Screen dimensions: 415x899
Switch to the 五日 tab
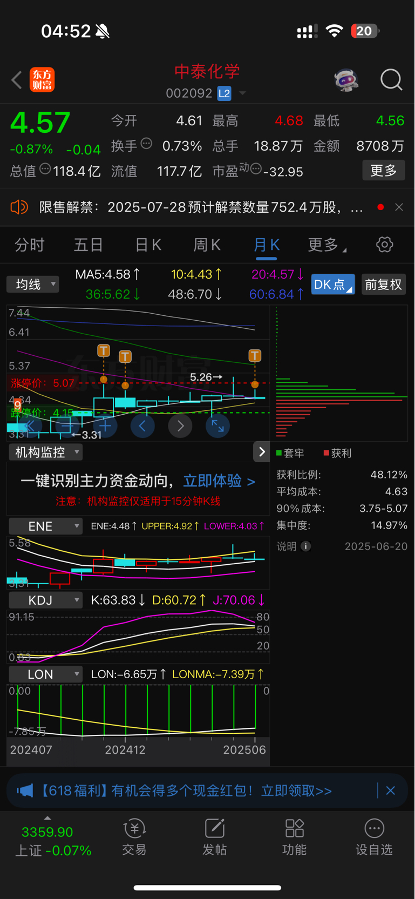pos(89,245)
